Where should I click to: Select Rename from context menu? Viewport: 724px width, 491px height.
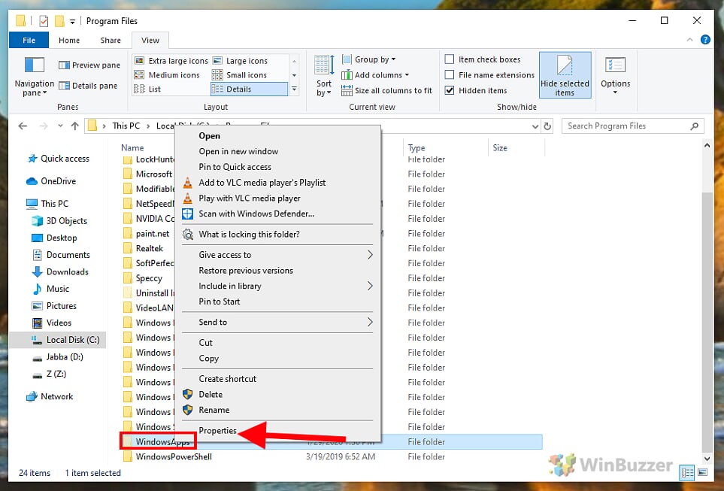(277, 410)
